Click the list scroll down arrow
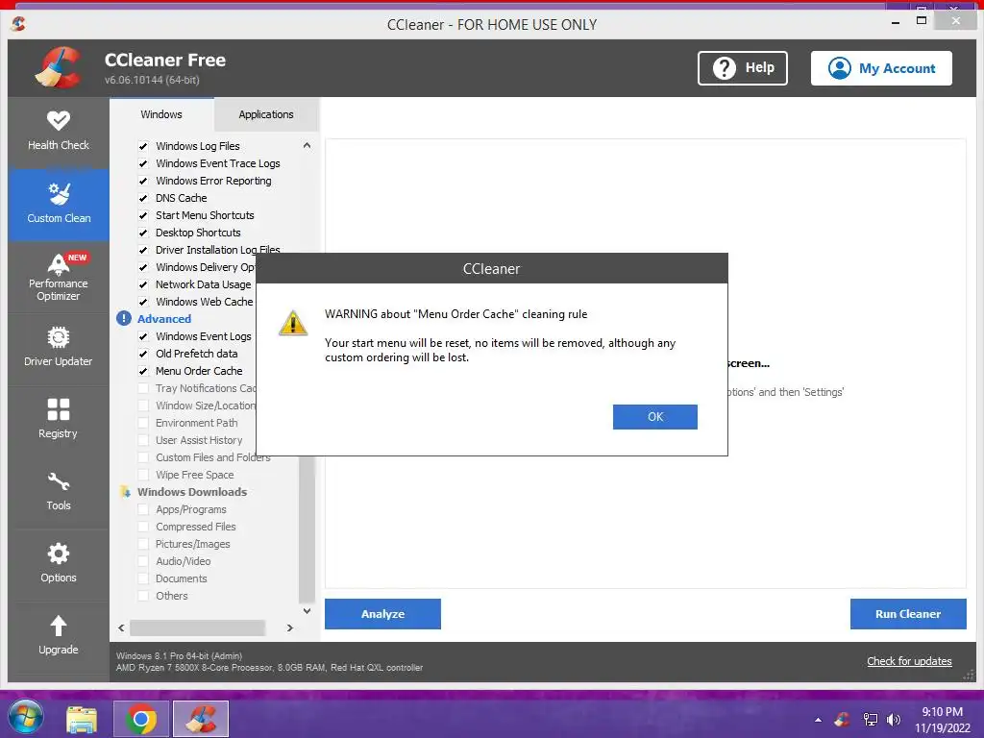Viewport: 984px width, 738px height. pyautogui.click(x=307, y=610)
